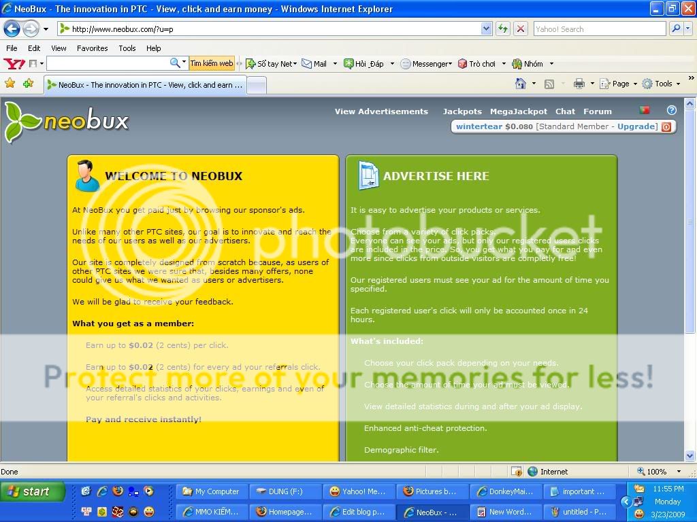Open the Home button dropdown arrow
The image size is (697, 522).
click(534, 84)
